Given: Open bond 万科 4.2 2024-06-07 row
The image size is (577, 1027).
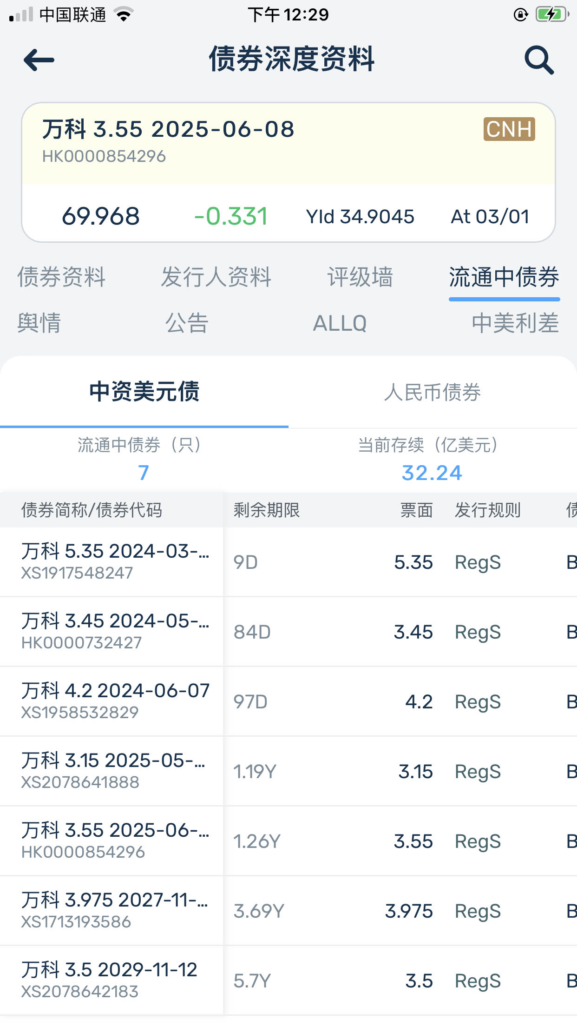Looking at the screenshot, I should tap(115, 701).
